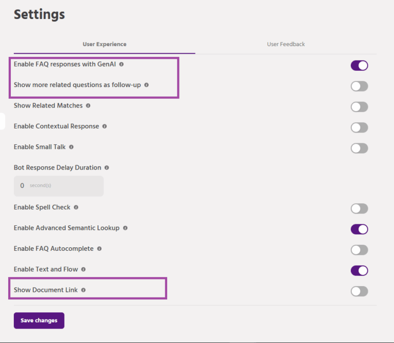The image size is (394, 343).
Task: Click info icon beside Show Related Matches
Action: (x=88, y=105)
